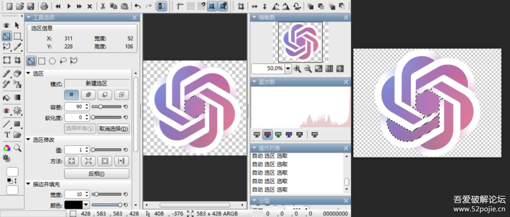
Task: Save with the floppy disk icon
Action: coord(30,6)
